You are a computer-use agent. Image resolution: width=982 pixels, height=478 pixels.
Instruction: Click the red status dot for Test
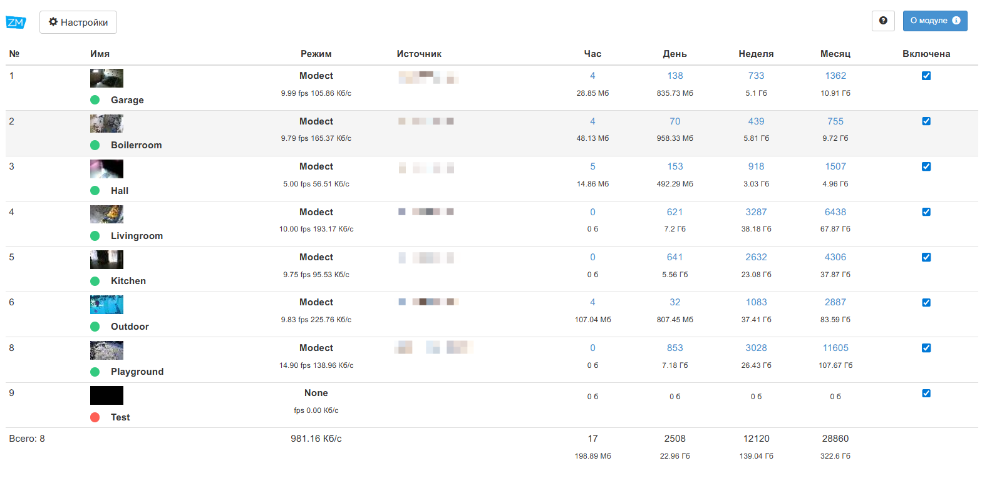pyautogui.click(x=95, y=417)
